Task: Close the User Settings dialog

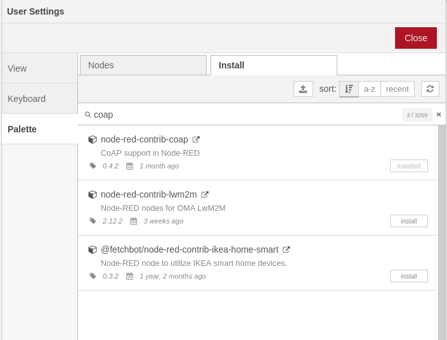Action: coord(416,38)
